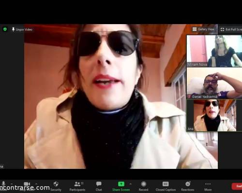Exit full screen mode
Image resolution: width=242 pixels, height=193 pixels.
[231, 29]
